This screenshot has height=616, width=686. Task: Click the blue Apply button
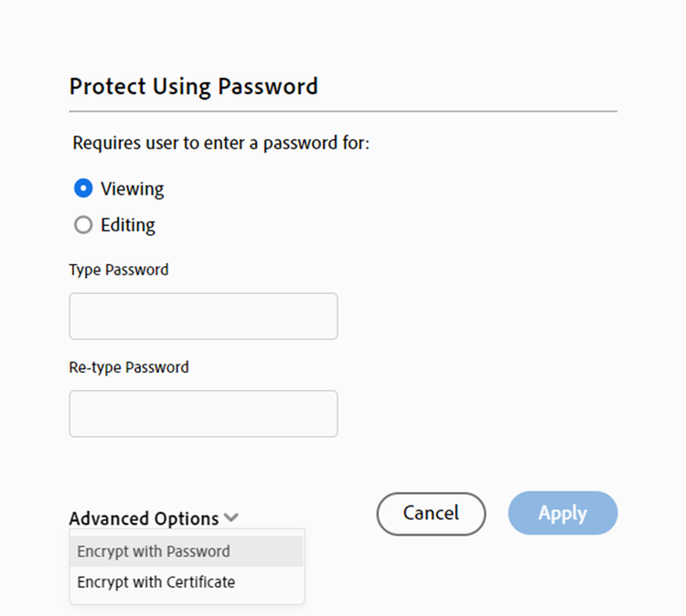click(563, 513)
